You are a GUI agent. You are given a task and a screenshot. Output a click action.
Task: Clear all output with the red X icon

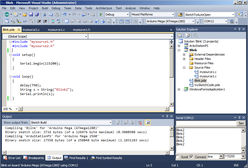pyautogui.click(x=140, y=123)
